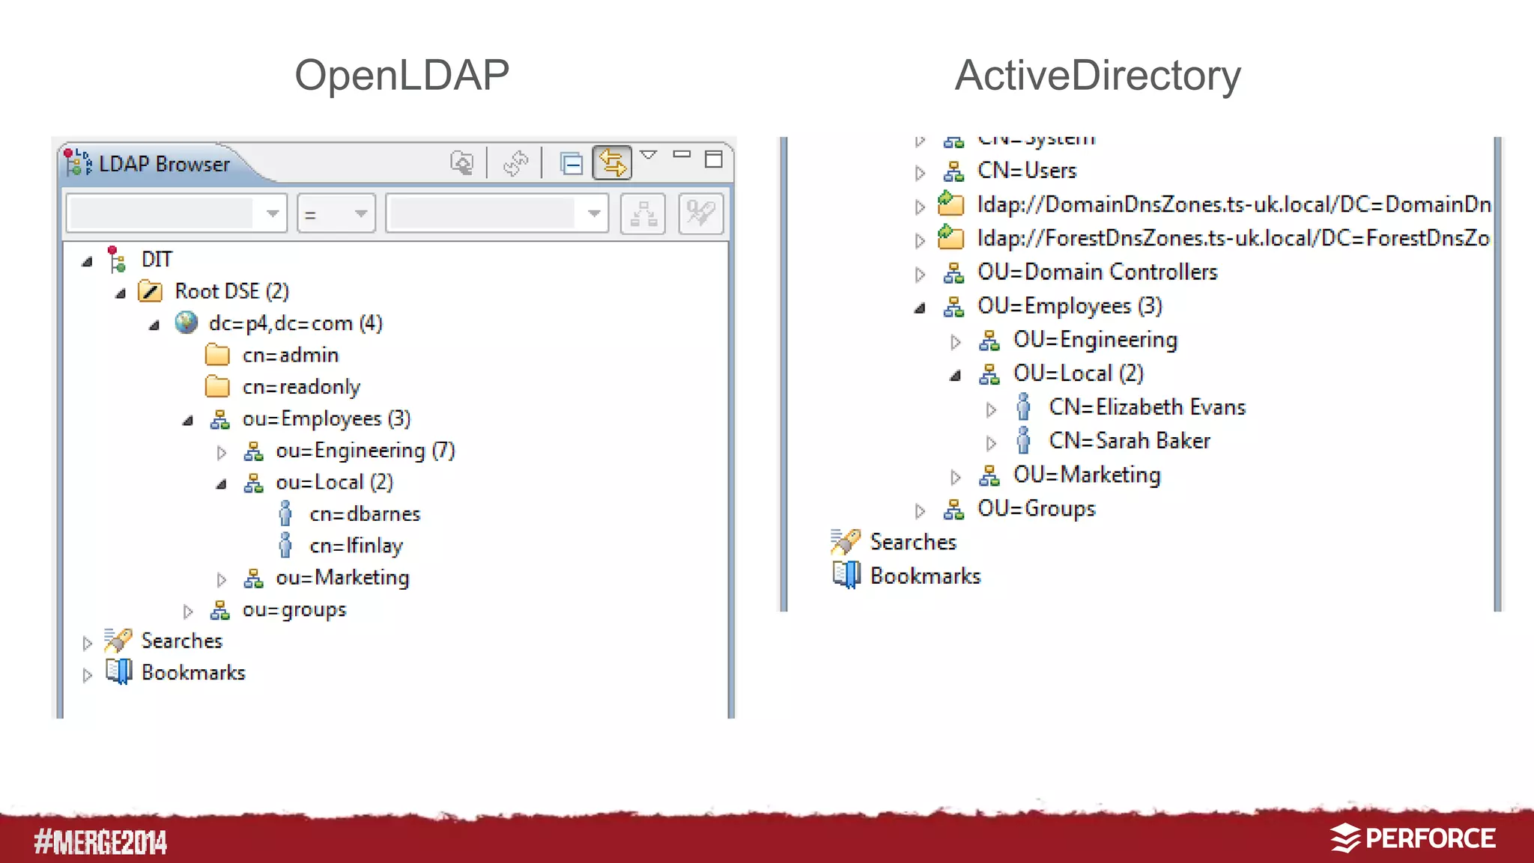Click the cn=lfinlay person icon
Screen dimensions: 1534x863
pyautogui.click(x=285, y=545)
